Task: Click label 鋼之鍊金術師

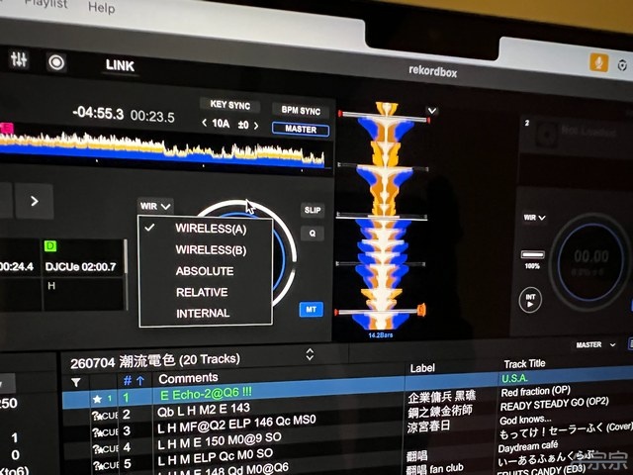Action: [x=439, y=411]
